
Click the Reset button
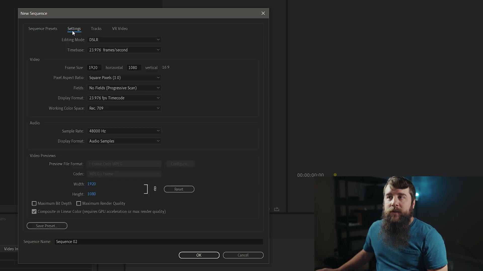[x=179, y=189]
